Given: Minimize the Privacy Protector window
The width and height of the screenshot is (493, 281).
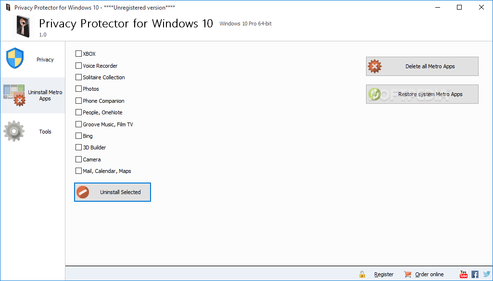Looking at the screenshot, I should [437, 7].
